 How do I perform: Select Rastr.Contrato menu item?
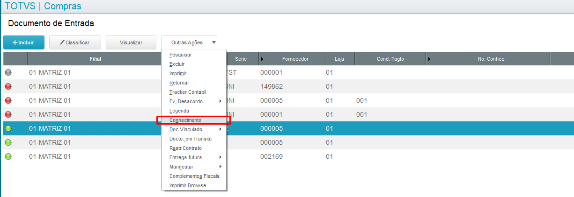[194, 148]
